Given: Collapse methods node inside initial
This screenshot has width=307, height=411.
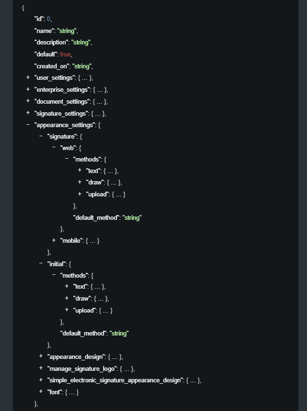Looking at the screenshot, I should (54, 275).
